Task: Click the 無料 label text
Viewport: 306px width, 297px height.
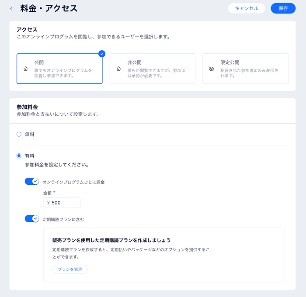Action: tap(29, 134)
